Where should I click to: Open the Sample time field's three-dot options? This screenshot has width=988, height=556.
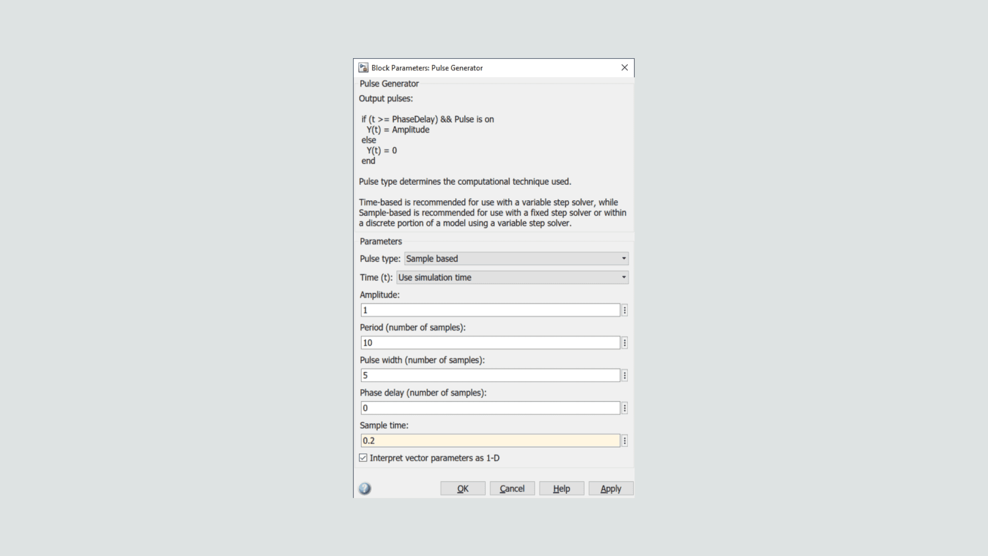pyautogui.click(x=625, y=441)
